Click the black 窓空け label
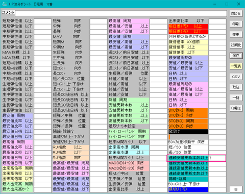Image resolution: width=245 pixels, height=194 pixels. 188,132
